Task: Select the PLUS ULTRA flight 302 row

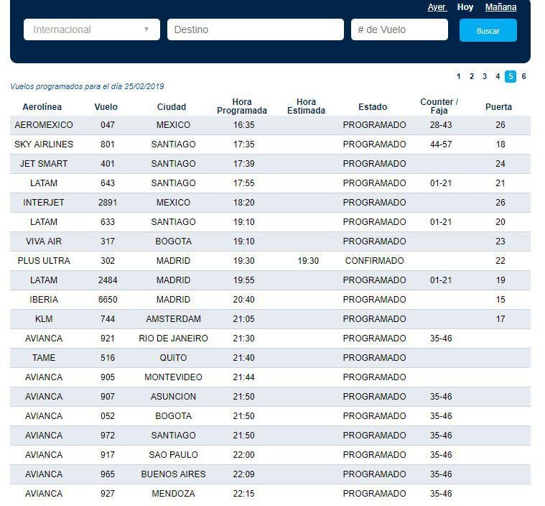Action: tap(270, 261)
